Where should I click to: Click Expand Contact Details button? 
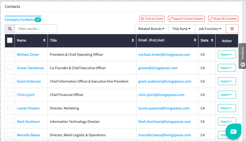click(x=186, y=19)
